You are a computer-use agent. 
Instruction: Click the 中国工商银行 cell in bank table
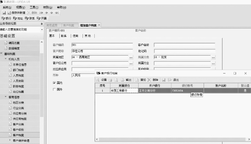coord(124,91)
